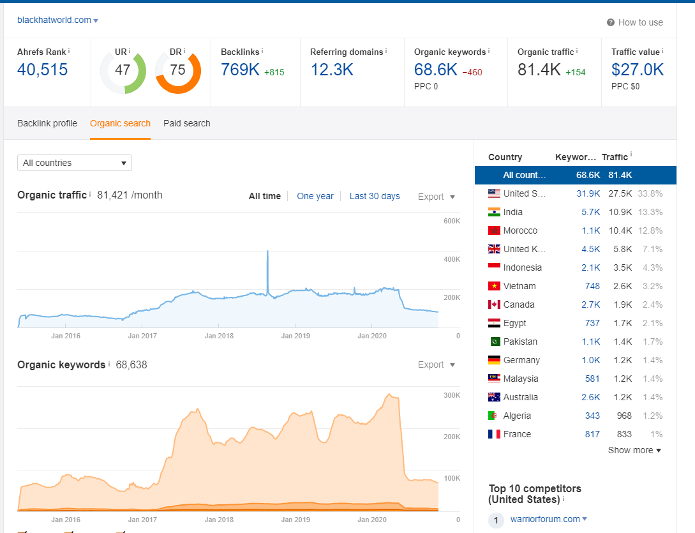The height and width of the screenshot is (533, 695).
Task: Switch to Paid search tab
Action: pos(186,123)
